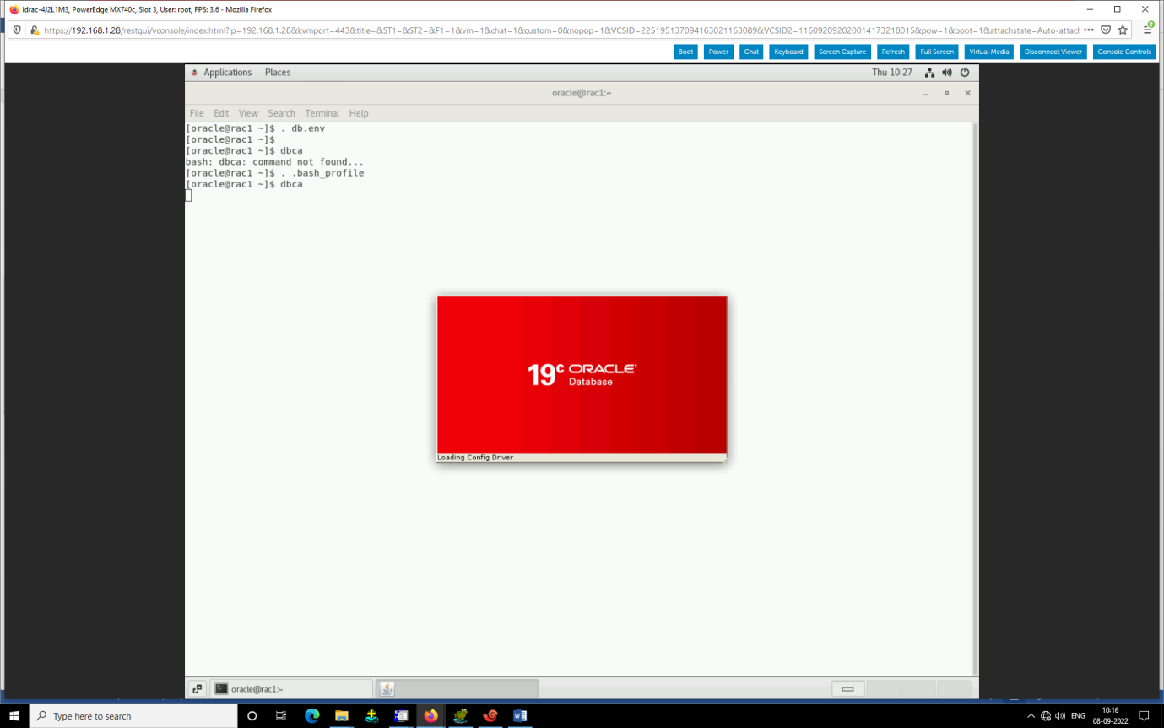Open the GNOME Places menu
The image size is (1164, 728).
pyautogui.click(x=278, y=73)
